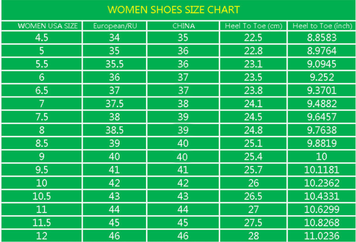Click the USA size 4.5 cell
Image resolution: width=356 pixels, height=242 pixels.
coord(42,38)
